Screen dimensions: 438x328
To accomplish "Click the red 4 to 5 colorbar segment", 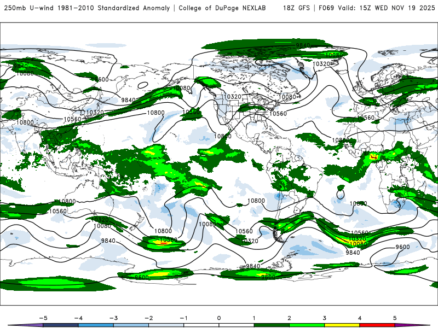I will tap(377, 325).
